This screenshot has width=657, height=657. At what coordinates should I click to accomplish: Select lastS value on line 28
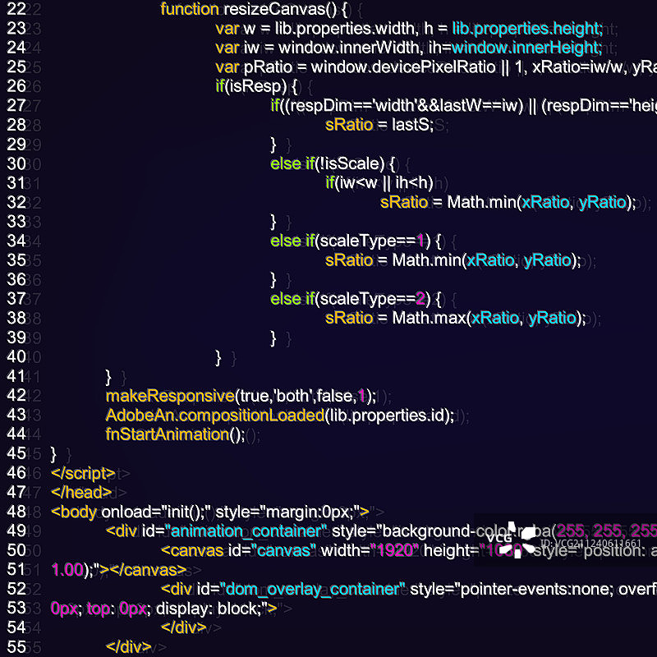point(411,125)
